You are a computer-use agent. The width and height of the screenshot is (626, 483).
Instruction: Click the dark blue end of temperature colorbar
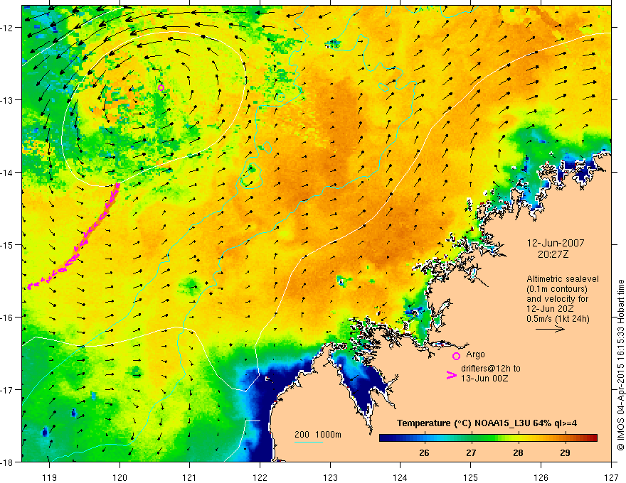point(386,438)
